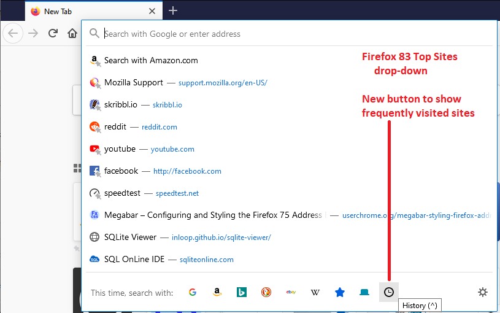Select the SQLite Viewer title text
Image resolution: width=500 pixels, height=313 pixels.
click(x=131, y=237)
